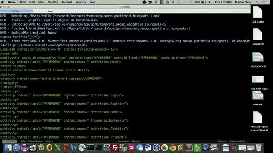273x153 pixels.
Task: Open the Apple menu
Action: [x=3, y=2]
